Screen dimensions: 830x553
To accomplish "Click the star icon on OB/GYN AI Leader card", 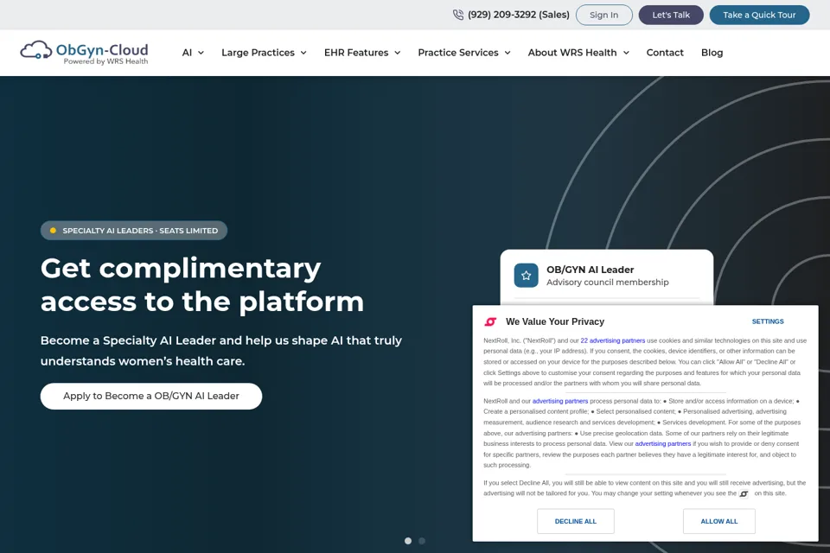I will 526,275.
